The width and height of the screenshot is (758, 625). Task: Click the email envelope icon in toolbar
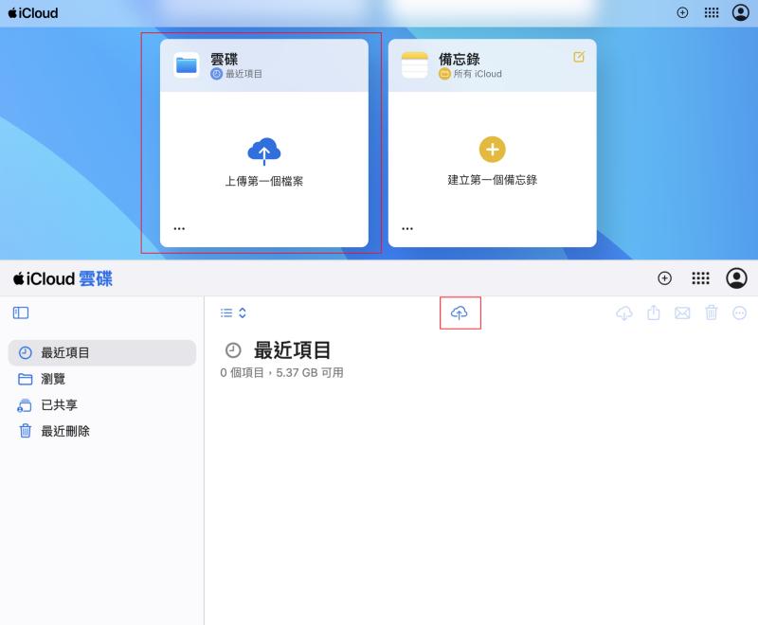point(682,313)
